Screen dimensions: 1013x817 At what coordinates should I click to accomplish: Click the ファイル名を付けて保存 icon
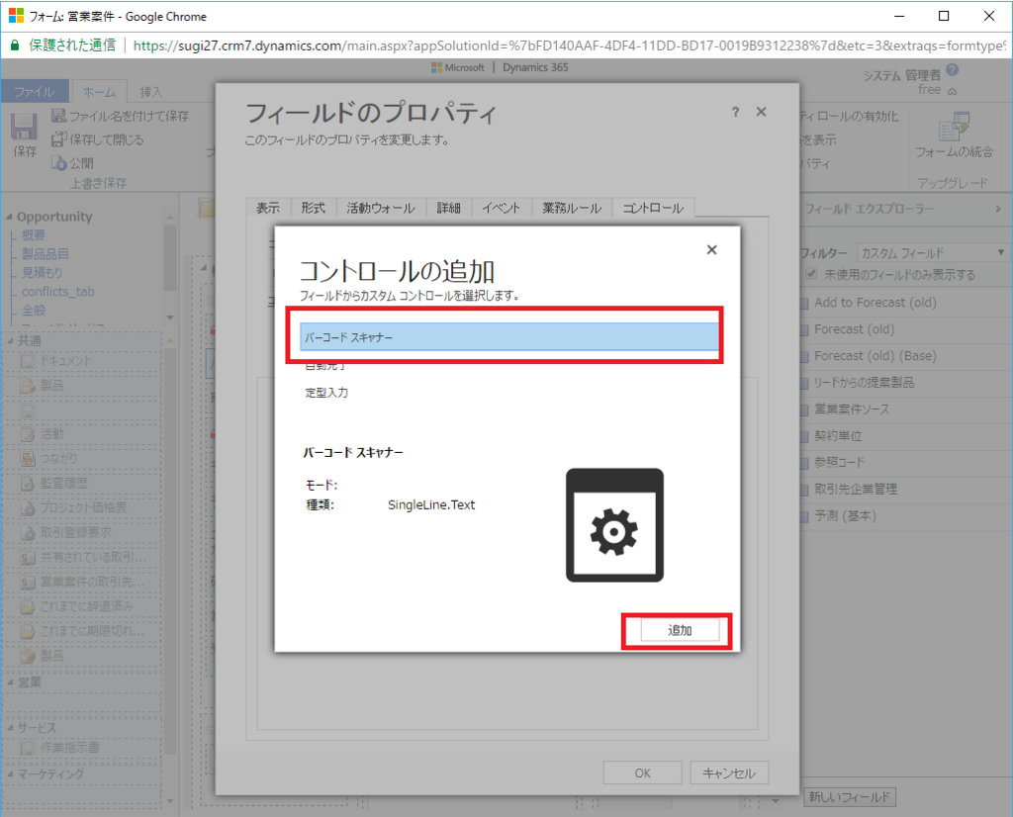(x=58, y=116)
